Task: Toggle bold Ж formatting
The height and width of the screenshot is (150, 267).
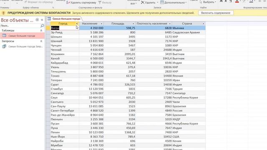Action: click(x=221, y=1)
